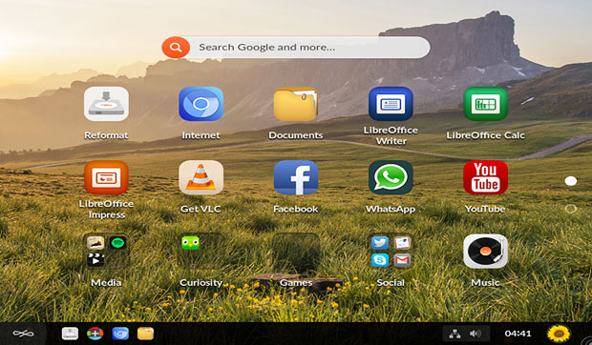Viewport: 592px width, 345px height.
Task: Launch the YouTube app
Action: coord(485,177)
